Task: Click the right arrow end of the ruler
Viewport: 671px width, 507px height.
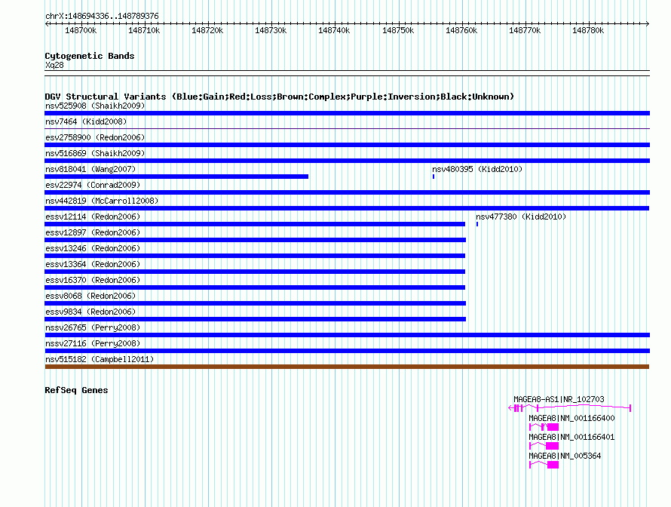Action: point(648,24)
